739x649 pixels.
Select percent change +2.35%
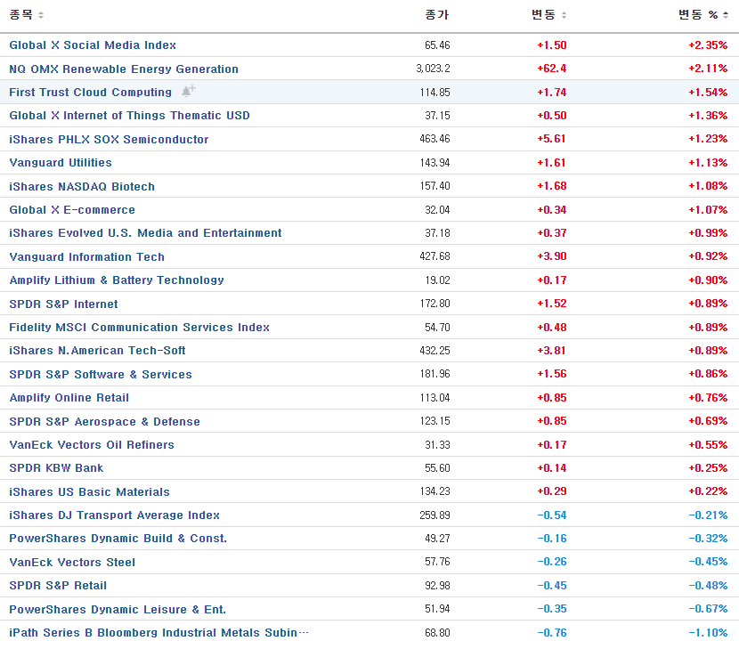tap(708, 45)
